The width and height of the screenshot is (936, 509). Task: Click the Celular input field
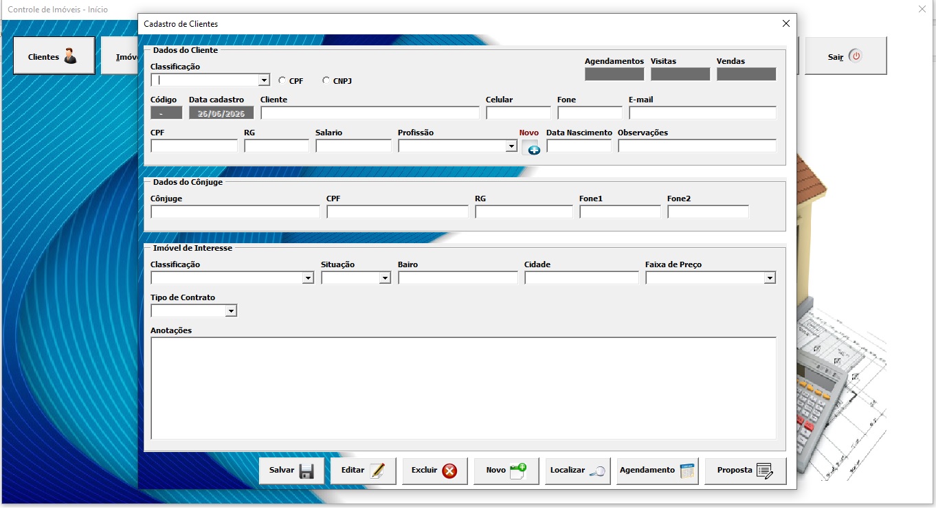tap(518, 113)
